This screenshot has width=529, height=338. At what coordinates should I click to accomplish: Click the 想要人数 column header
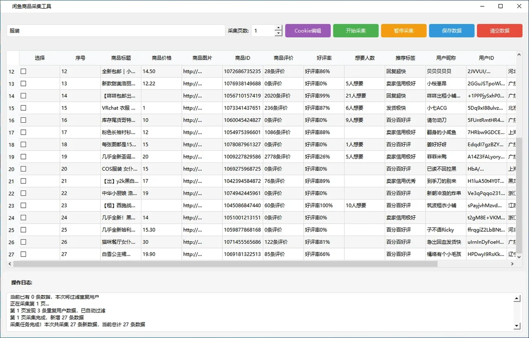tap(365, 58)
